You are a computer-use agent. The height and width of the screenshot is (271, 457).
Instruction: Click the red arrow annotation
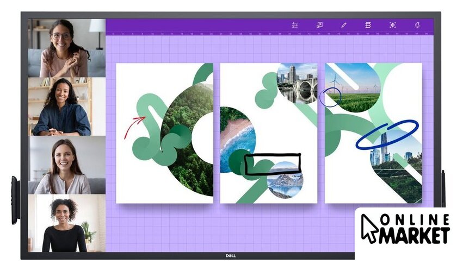(134, 127)
